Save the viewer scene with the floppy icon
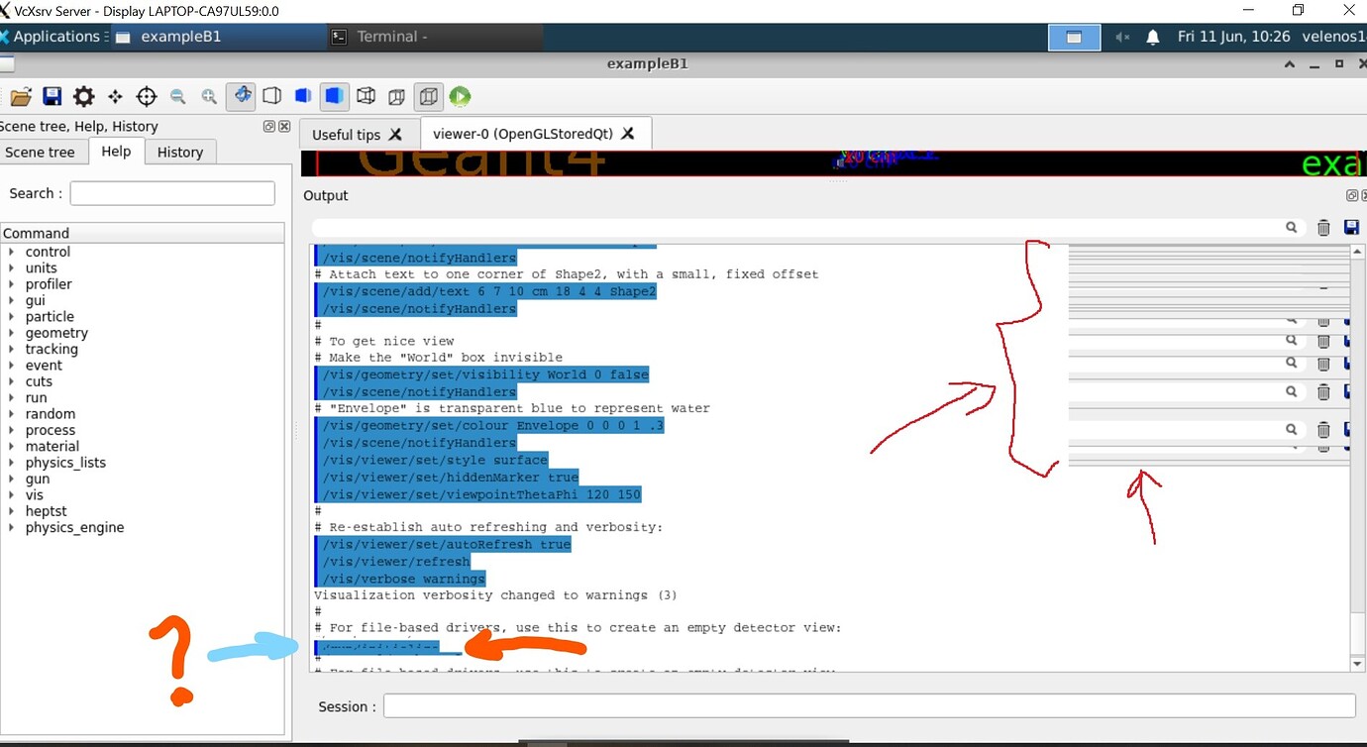The image size is (1367, 747). point(51,96)
